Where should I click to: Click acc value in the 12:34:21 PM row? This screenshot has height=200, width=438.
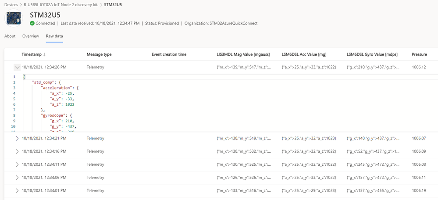click(309, 138)
